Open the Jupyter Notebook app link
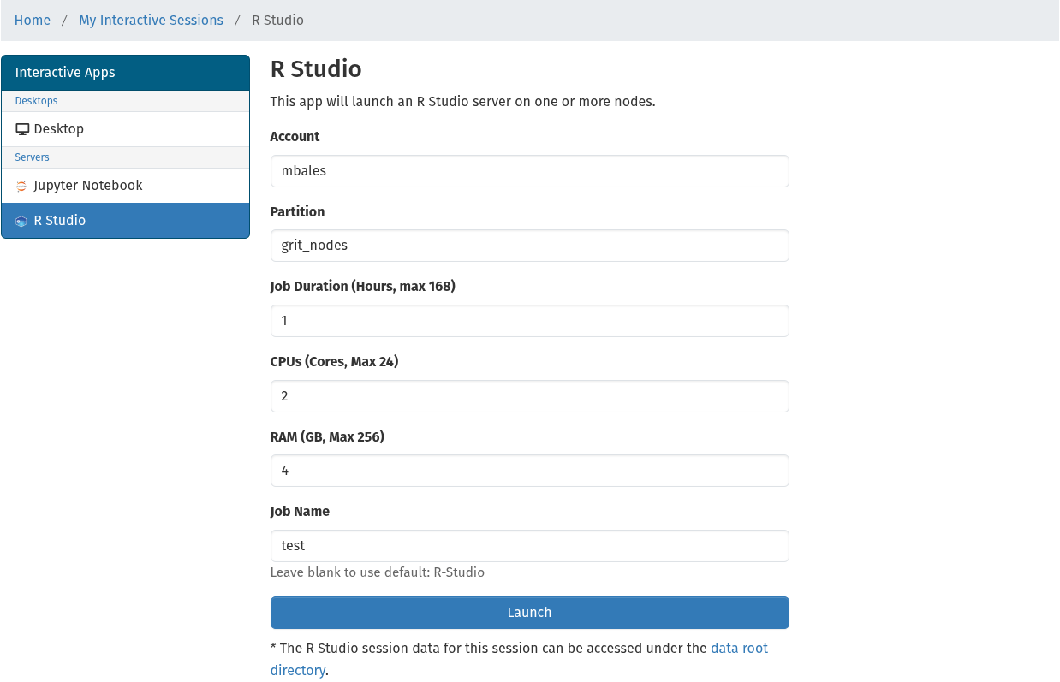 point(88,186)
